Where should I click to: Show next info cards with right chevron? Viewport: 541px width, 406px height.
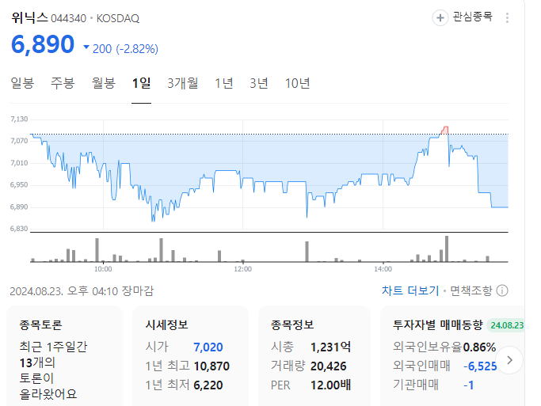[509, 360]
